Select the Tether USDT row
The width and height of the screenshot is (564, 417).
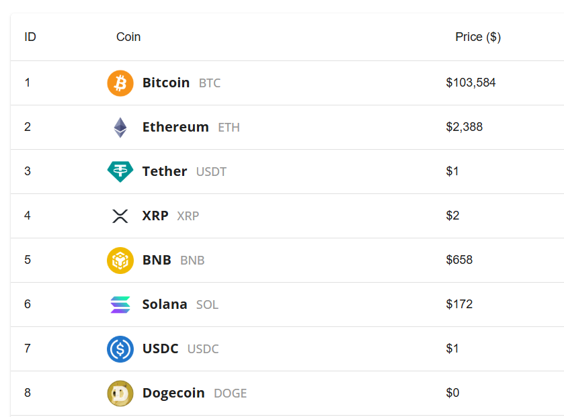pyautogui.click(x=282, y=171)
